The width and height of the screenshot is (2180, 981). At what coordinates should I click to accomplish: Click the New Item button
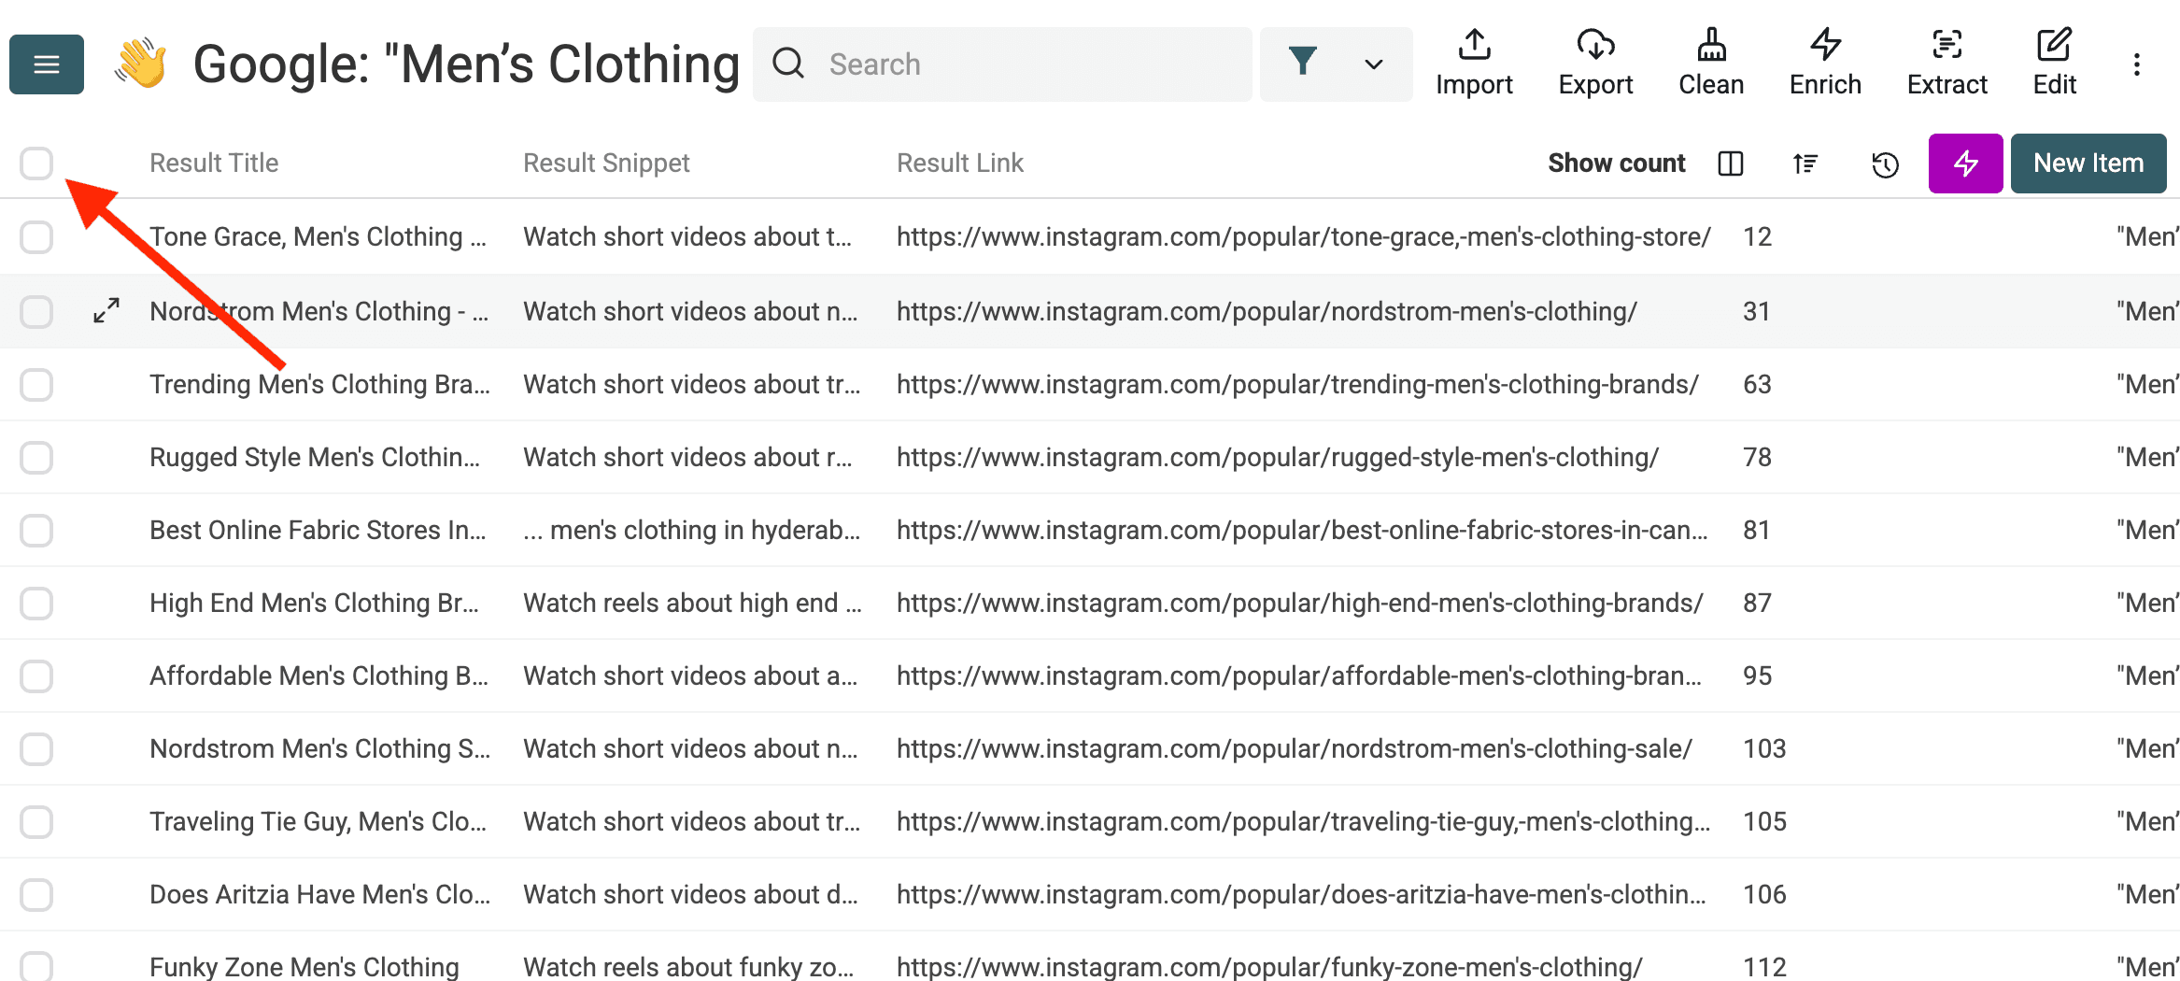tap(2088, 163)
